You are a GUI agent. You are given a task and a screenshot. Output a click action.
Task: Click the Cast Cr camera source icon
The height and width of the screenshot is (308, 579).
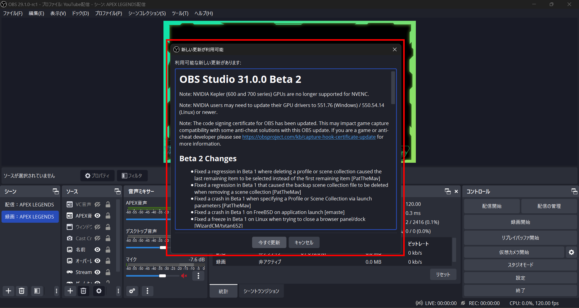point(70,238)
